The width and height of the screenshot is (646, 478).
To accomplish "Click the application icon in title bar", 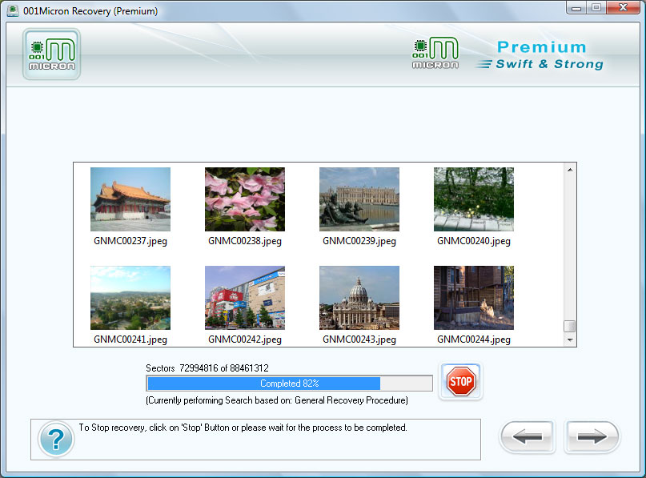I will pyautogui.click(x=13, y=10).
